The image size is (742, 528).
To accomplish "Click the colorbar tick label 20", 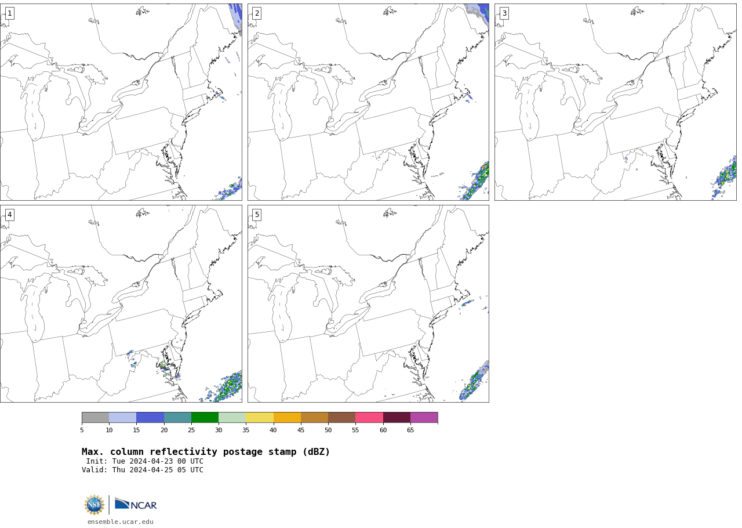I will pyautogui.click(x=164, y=430).
